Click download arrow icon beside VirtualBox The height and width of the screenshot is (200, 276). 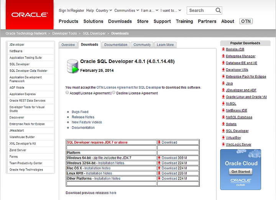coord(223,138)
